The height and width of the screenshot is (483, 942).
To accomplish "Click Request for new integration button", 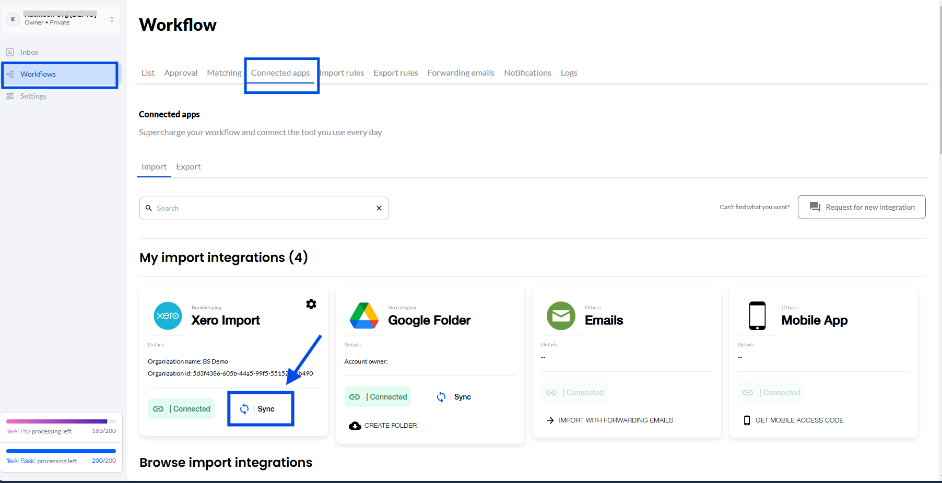I will point(862,207).
